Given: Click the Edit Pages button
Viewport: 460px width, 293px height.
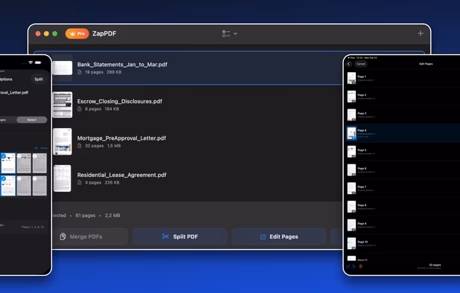Looking at the screenshot, I should click(x=278, y=236).
